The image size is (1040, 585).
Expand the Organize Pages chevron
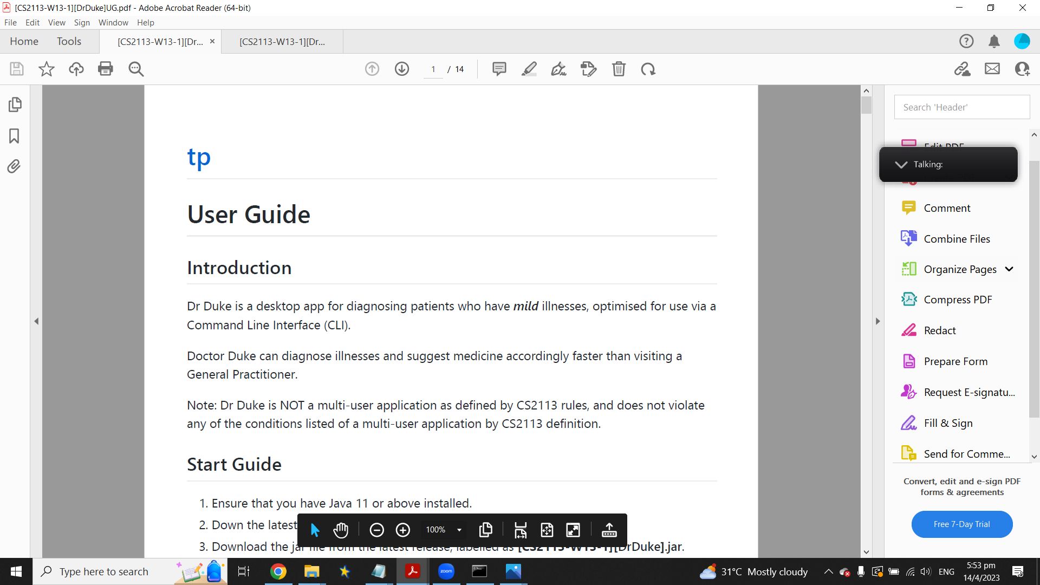pos(1009,269)
